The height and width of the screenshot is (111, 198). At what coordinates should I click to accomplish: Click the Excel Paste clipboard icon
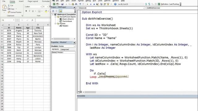4,7
